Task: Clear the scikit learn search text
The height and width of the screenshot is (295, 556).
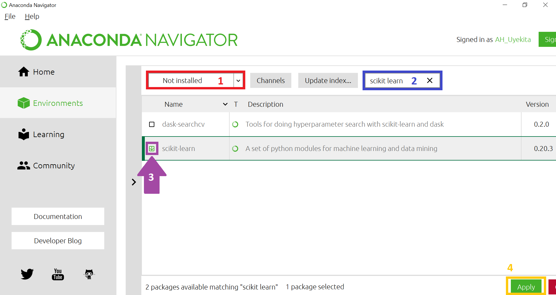Action: pyautogui.click(x=430, y=80)
